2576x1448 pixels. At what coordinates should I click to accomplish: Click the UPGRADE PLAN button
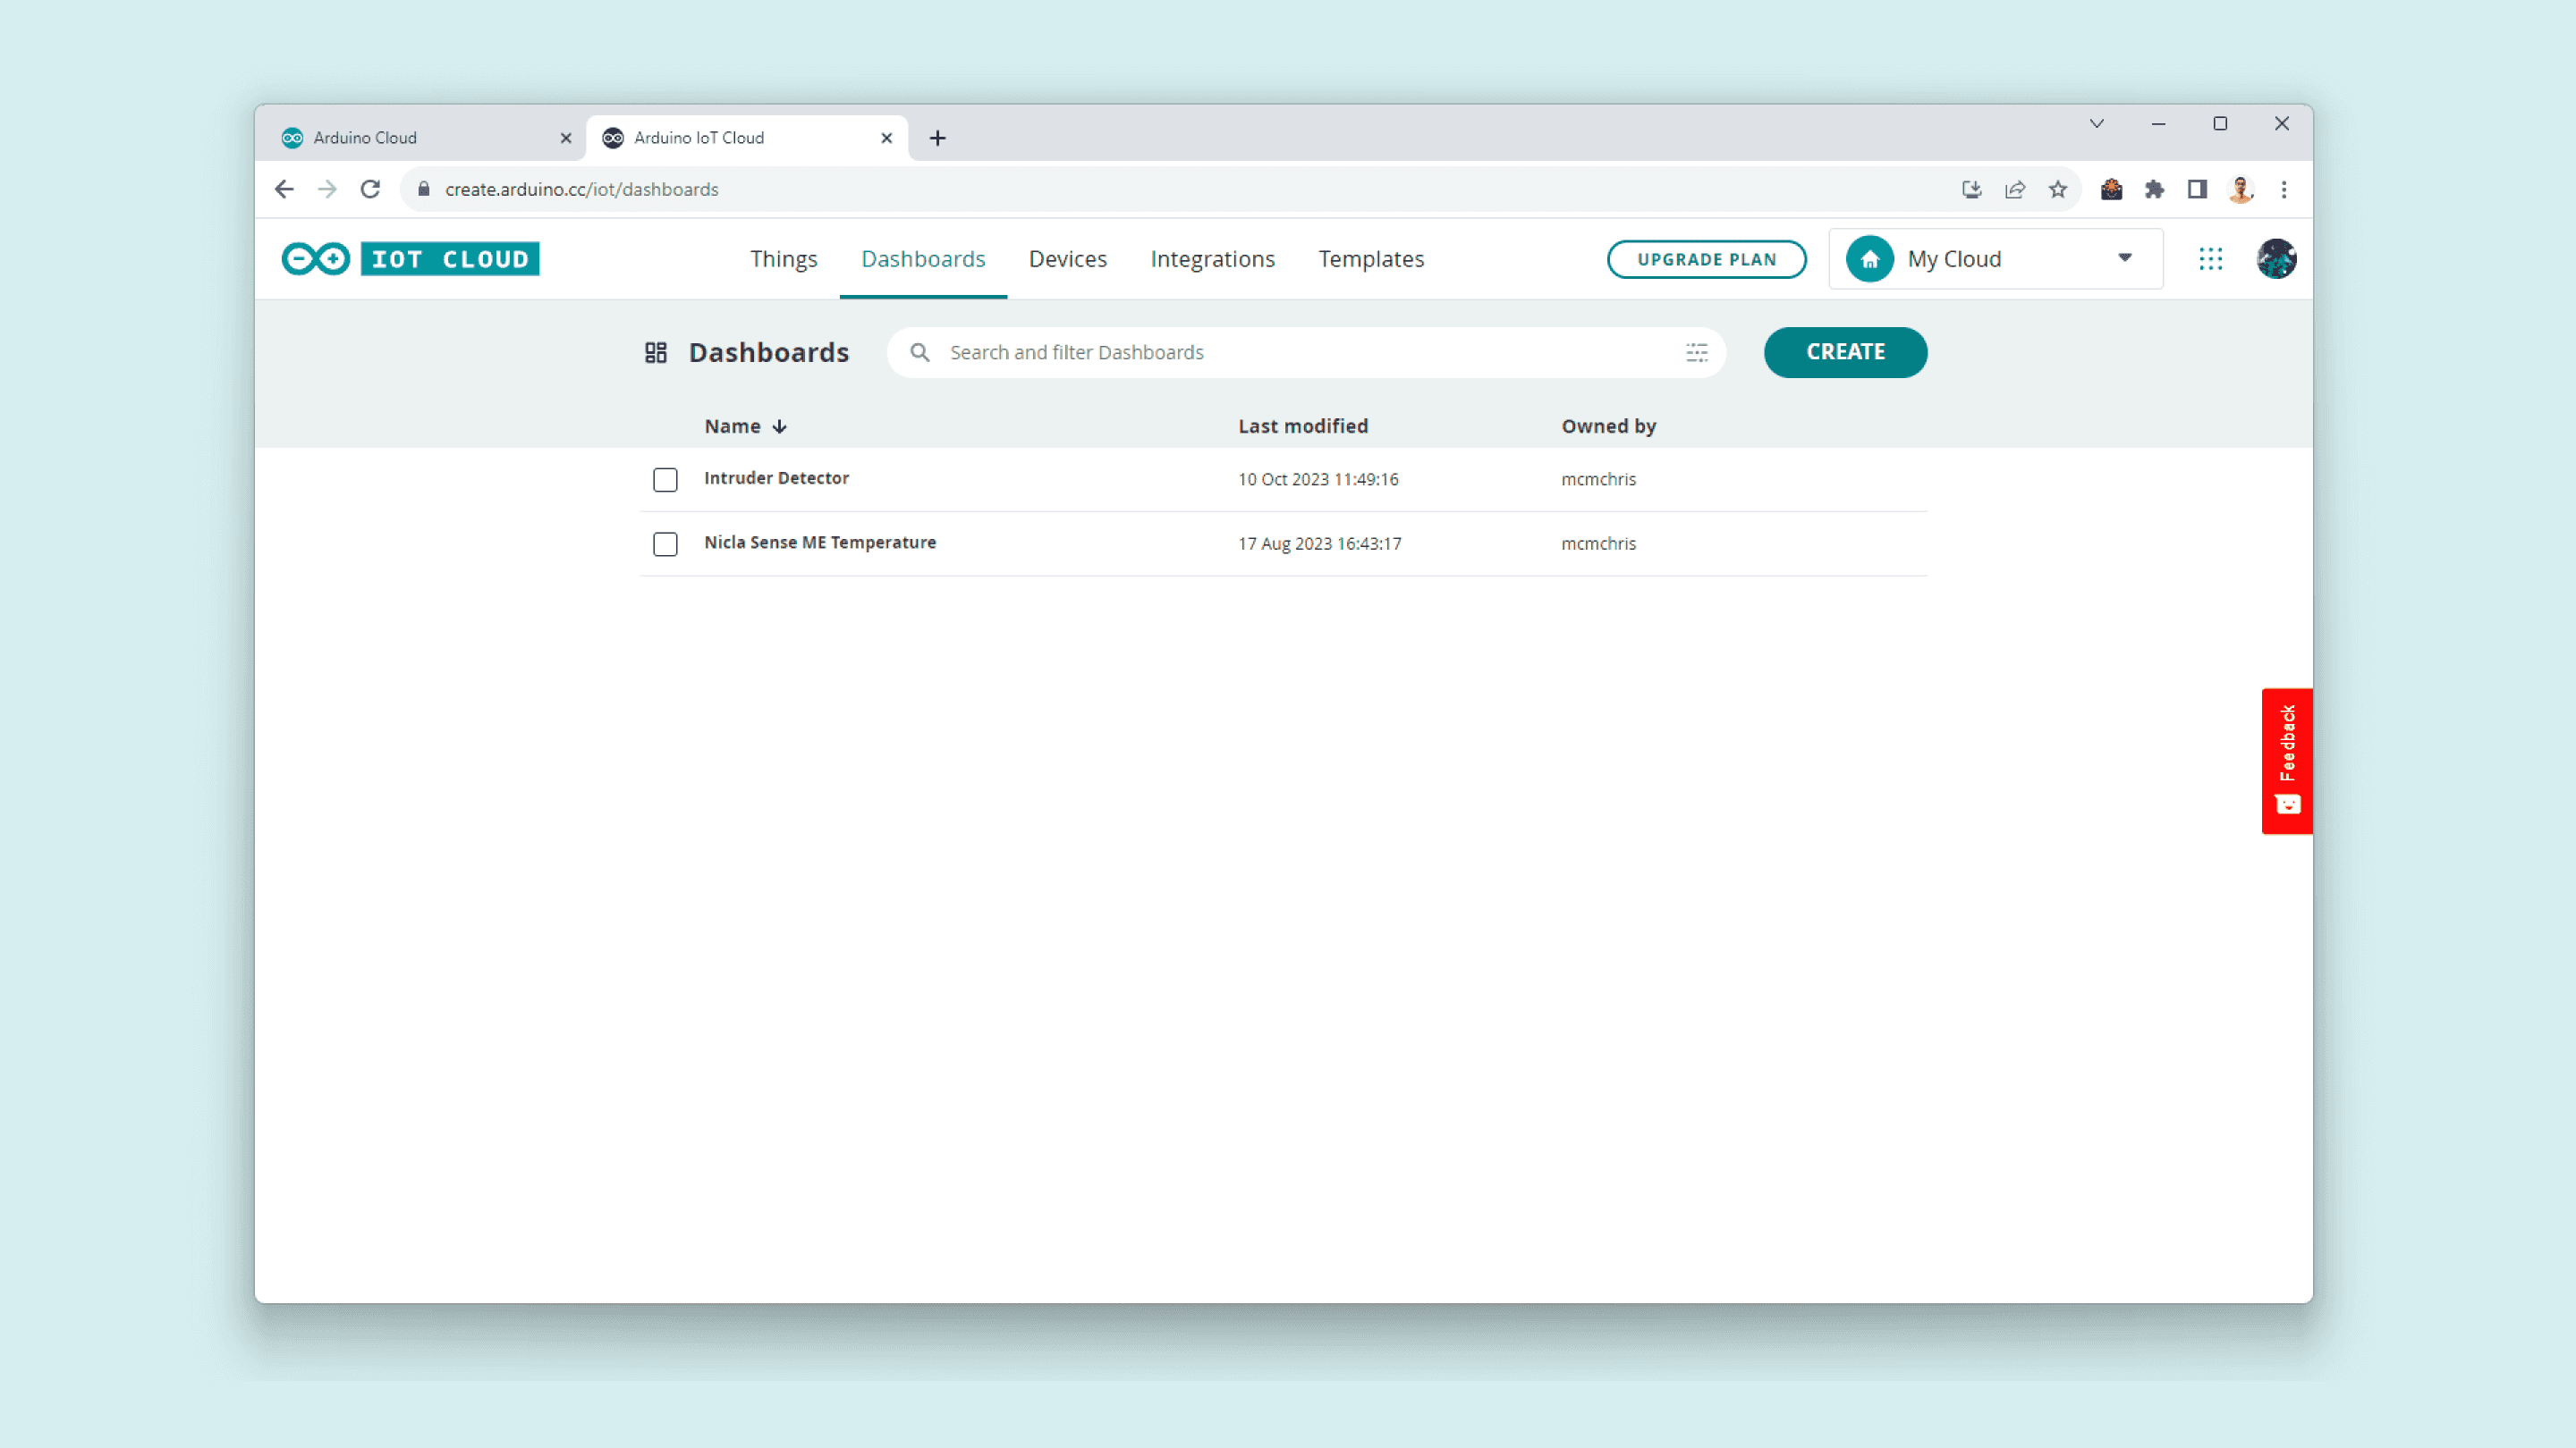[1706, 259]
